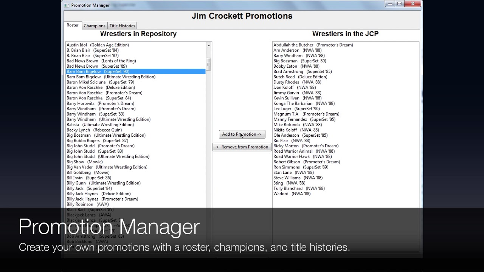Select Billy Gunn (Ultimate Wrestling Edition)
The width and height of the screenshot is (484, 272).
[x=136, y=183]
